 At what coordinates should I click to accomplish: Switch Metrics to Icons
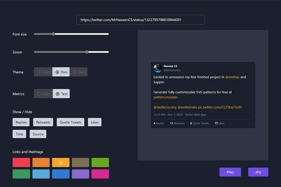[x=43, y=94]
